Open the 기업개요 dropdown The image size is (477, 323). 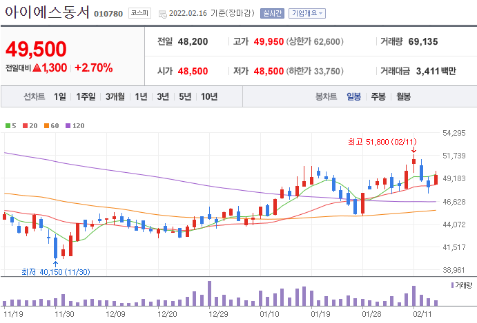pos(307,13)
